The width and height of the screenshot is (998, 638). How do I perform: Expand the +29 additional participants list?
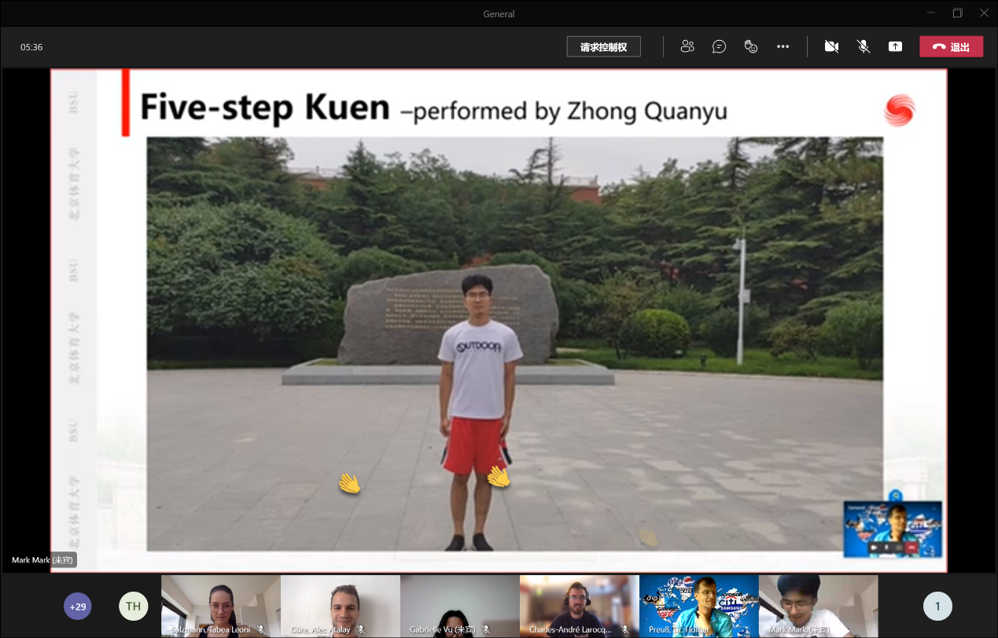78,606
